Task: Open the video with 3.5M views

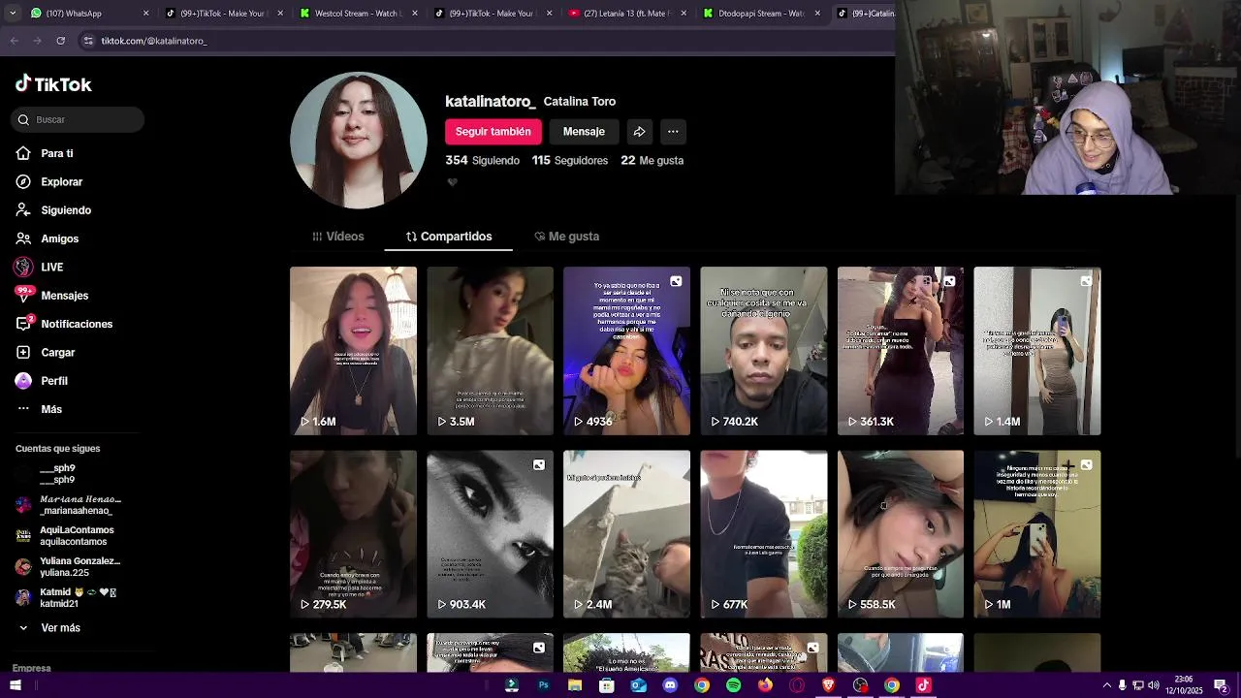Action: (x=490, y=351)
